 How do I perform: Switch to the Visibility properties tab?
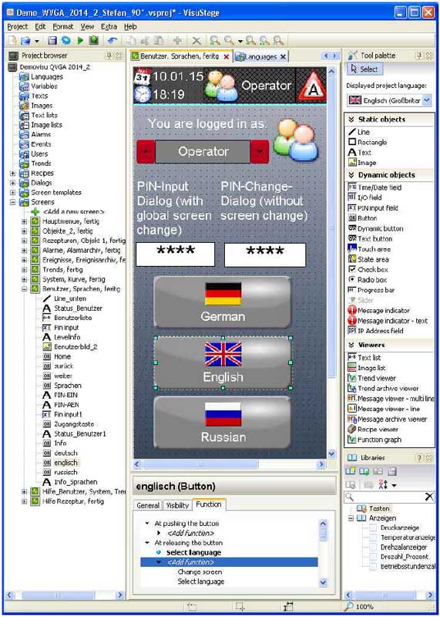pos(177,506)
